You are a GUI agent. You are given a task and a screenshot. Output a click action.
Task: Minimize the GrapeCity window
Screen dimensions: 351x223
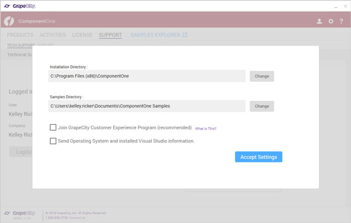coord(336,7)
